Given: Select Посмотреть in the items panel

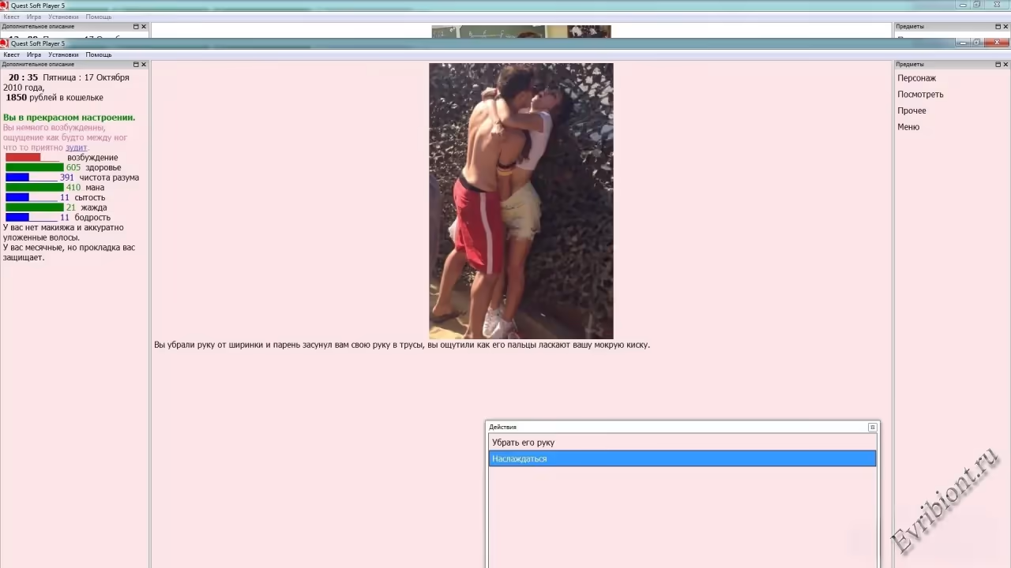Looking at the screenshot, I should (x=920, y=95).
